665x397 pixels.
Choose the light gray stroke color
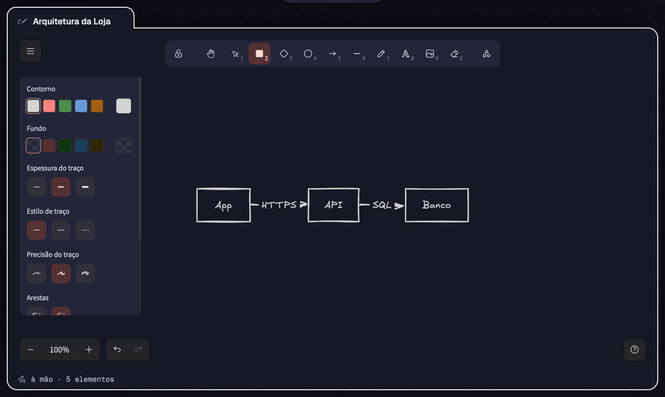coord(33,106)
